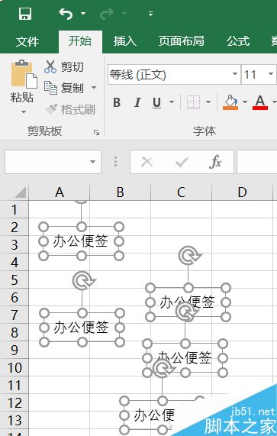Click the Cut scissors icon

pyautogui.click(x=50, y=66)
